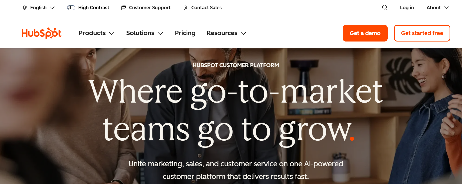Click the Get a demo button

pos(365,33)
